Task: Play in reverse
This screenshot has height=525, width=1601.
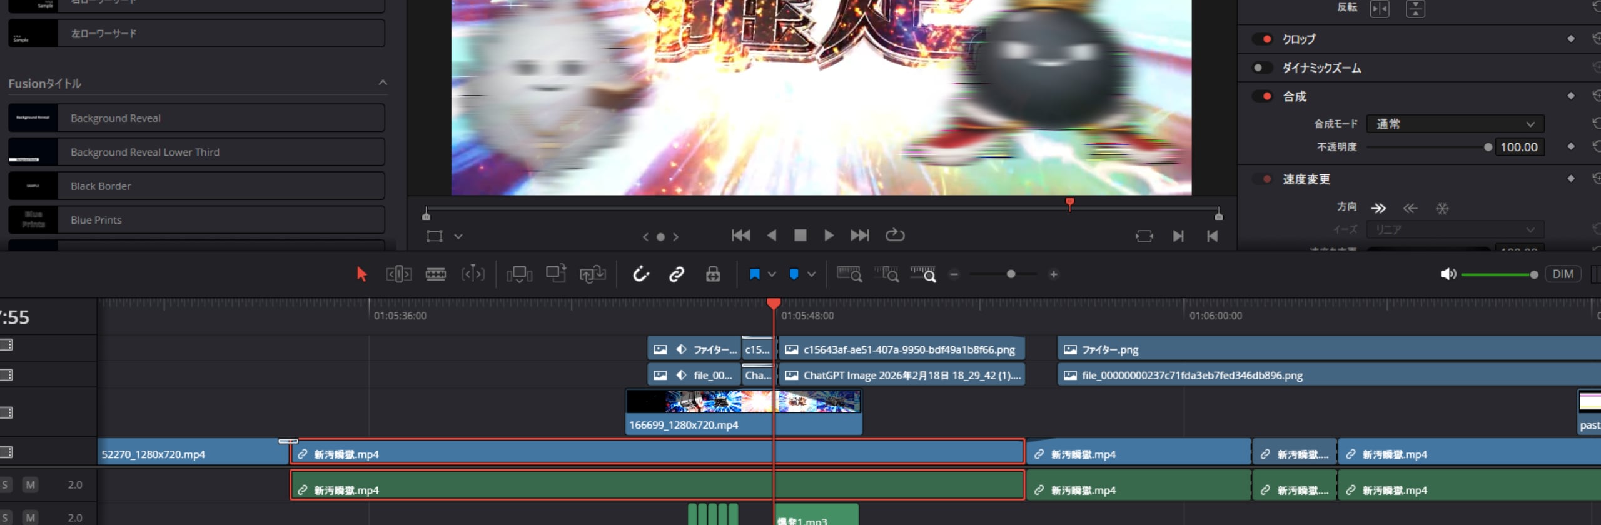Action: [772, 236]
